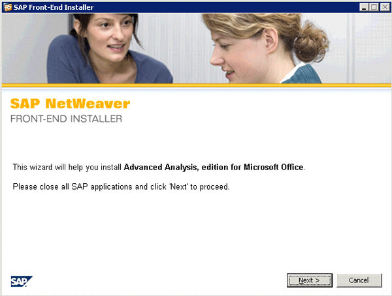Click 'Advanced Analysis, edition for Microsoft Office' text
Viewport: 392px width, 296px height.
(x=214, y=167)
